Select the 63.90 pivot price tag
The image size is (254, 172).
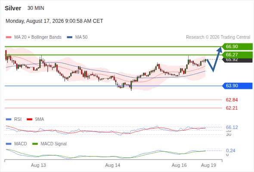coord(237,86)
